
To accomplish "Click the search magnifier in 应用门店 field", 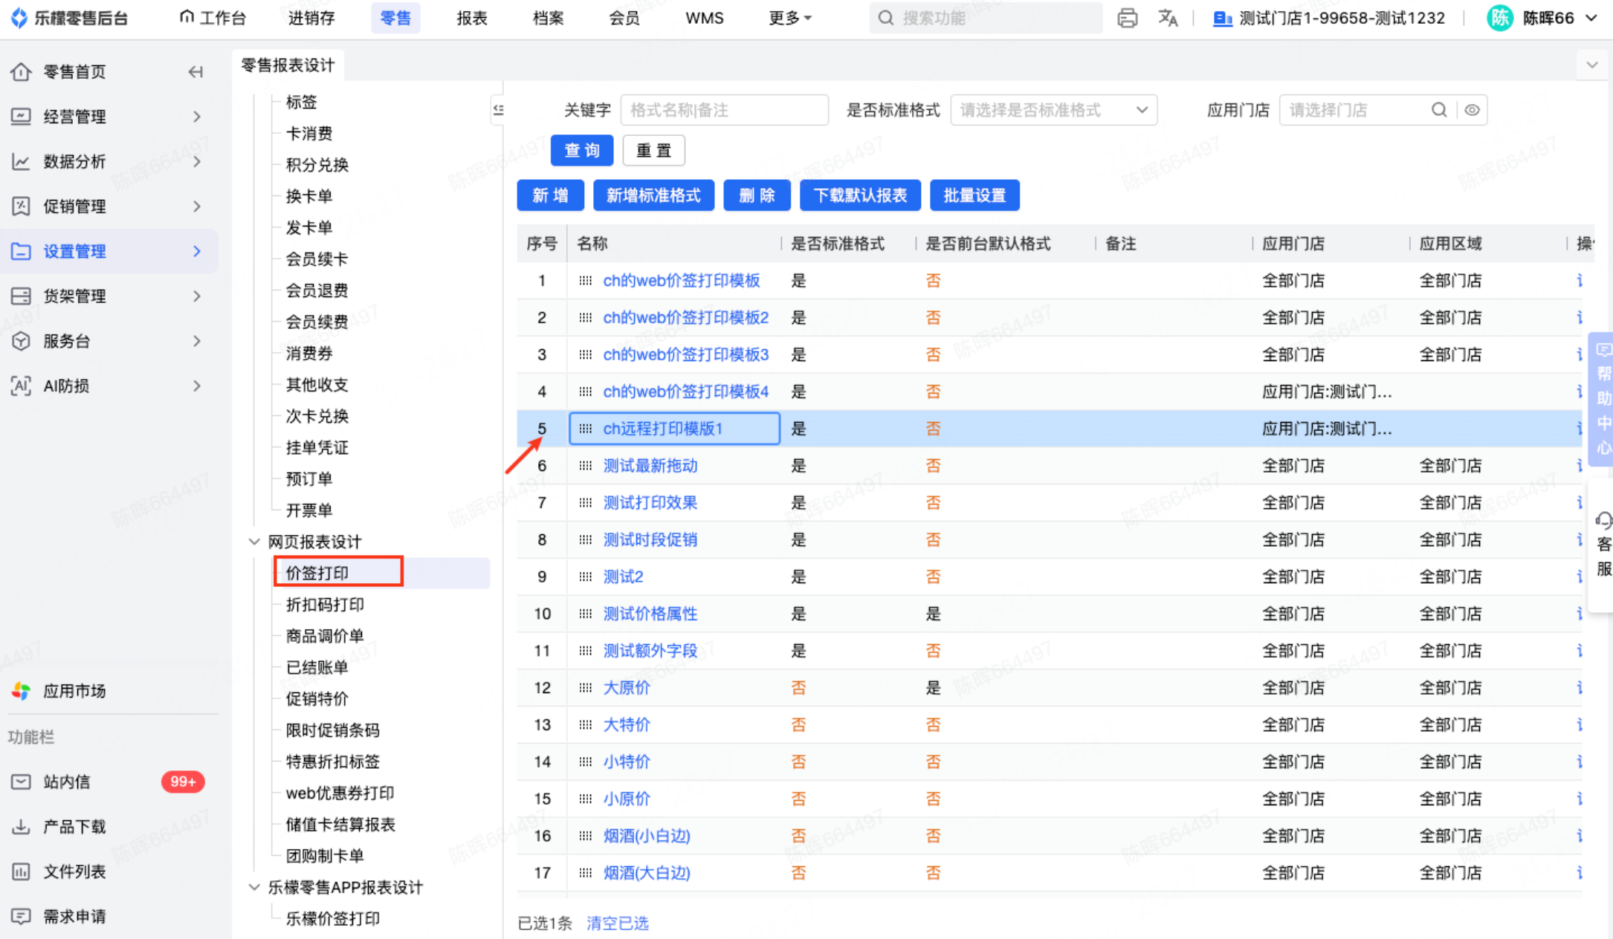I will [1439, 110].
